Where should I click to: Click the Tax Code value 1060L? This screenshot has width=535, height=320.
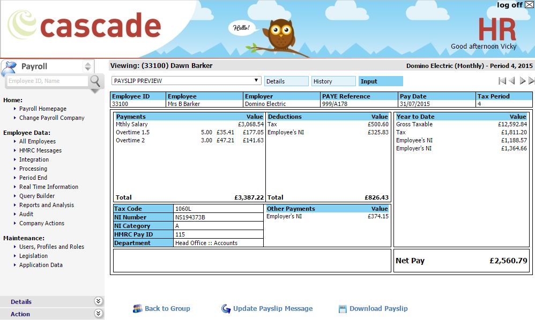pyautogui.click(x=183, y=209)
